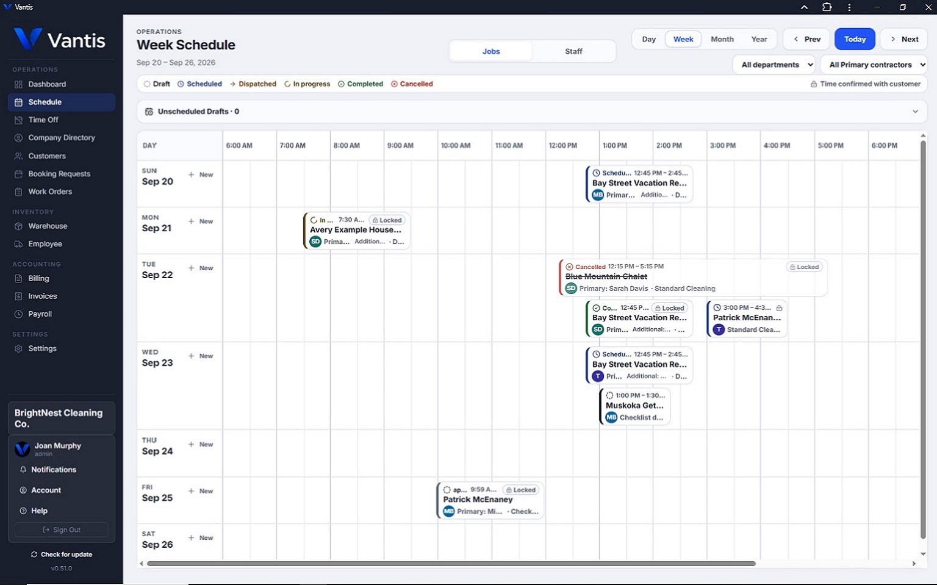Screen dimensions: 937x585
Task: Open Notifications bell icon
Action: coord(23,470)
